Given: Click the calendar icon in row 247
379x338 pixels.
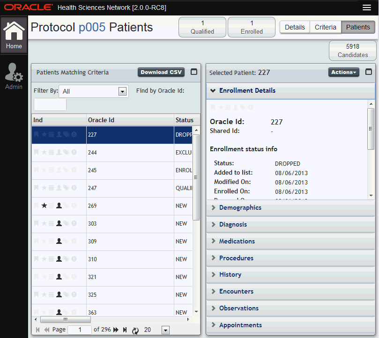Looking at the screenshot, I should [x=51, y=188].
